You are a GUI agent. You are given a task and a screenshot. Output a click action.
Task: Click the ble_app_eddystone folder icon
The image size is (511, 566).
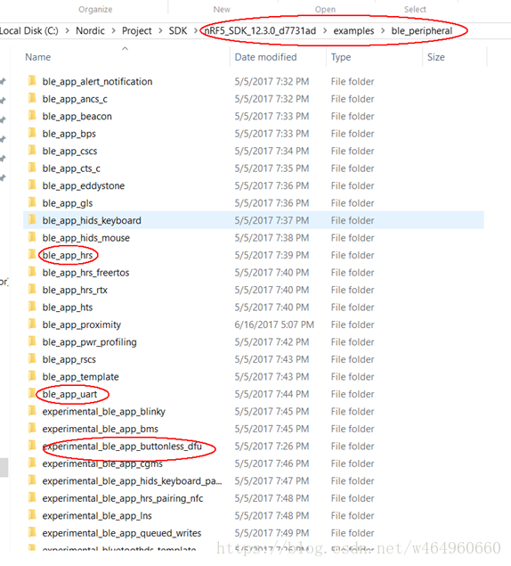(x=32, y=185)
